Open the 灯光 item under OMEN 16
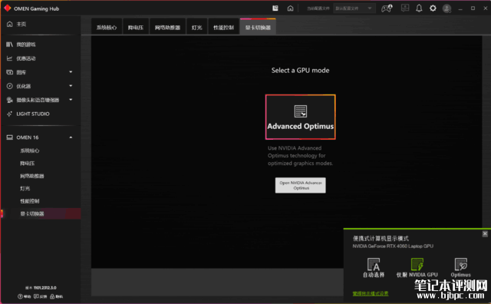Viewport: 491px width, 304px height. tap(25, 188)
